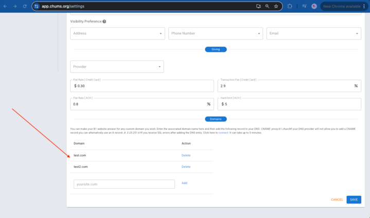Open the browser extensions puzzle icon
The width and height of the screenshot is (370, 218).
pos(290,6)
